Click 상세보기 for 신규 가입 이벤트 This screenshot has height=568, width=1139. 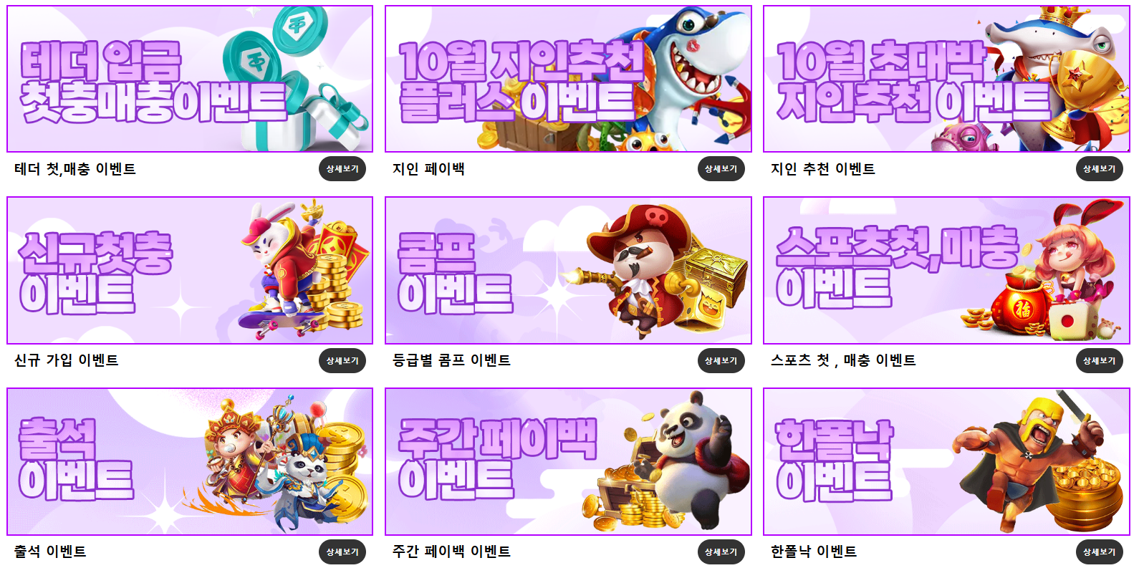pos(342,360)
